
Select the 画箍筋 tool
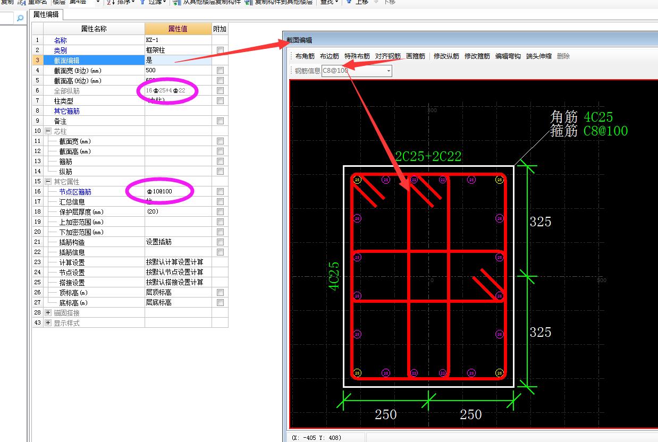[416, 56]
